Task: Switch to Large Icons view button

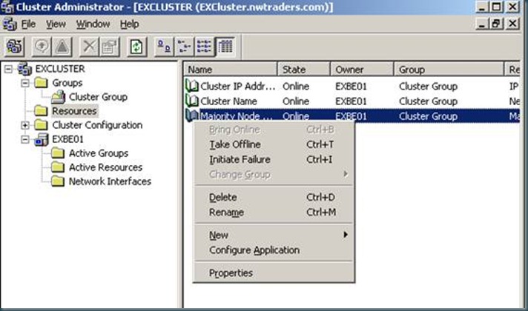Action: point(164,46)
